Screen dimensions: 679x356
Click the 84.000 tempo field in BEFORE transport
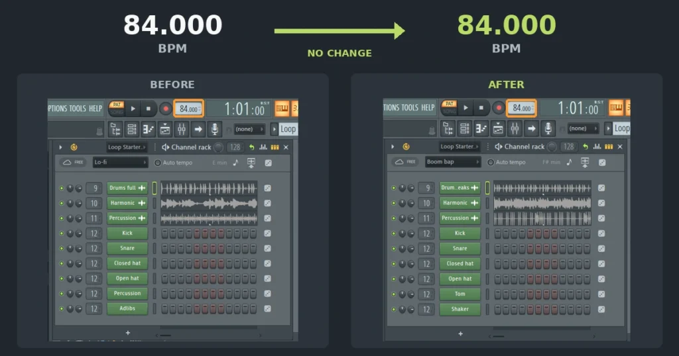(x=189, y=109)
